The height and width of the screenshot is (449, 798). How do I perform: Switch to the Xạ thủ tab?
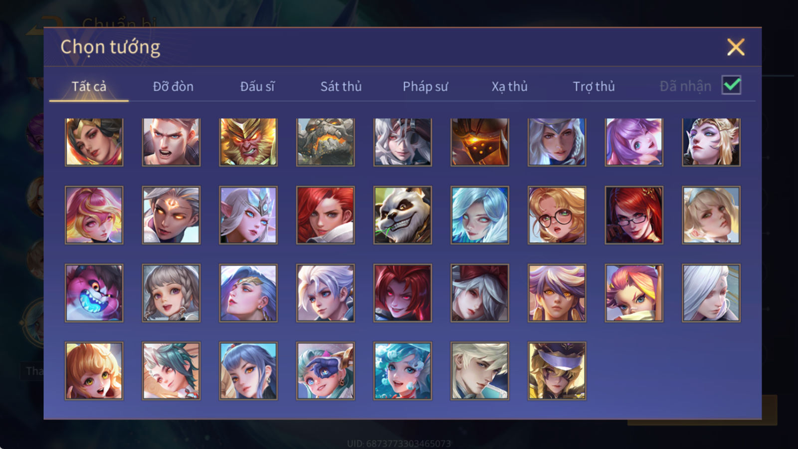509,86
